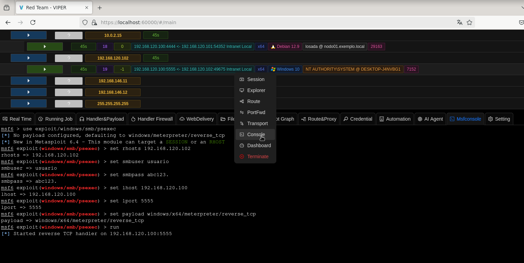Click green arrow button on session 18 row
Viewport: 524px width, 263px height.
(45, 47)
